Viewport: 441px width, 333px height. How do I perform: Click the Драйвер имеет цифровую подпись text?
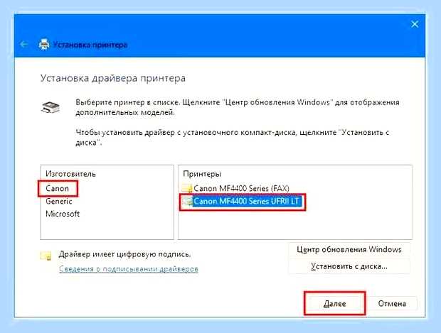(x=124, y=254)
